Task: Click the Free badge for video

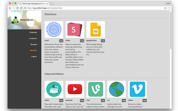Action: click(61, 100)
